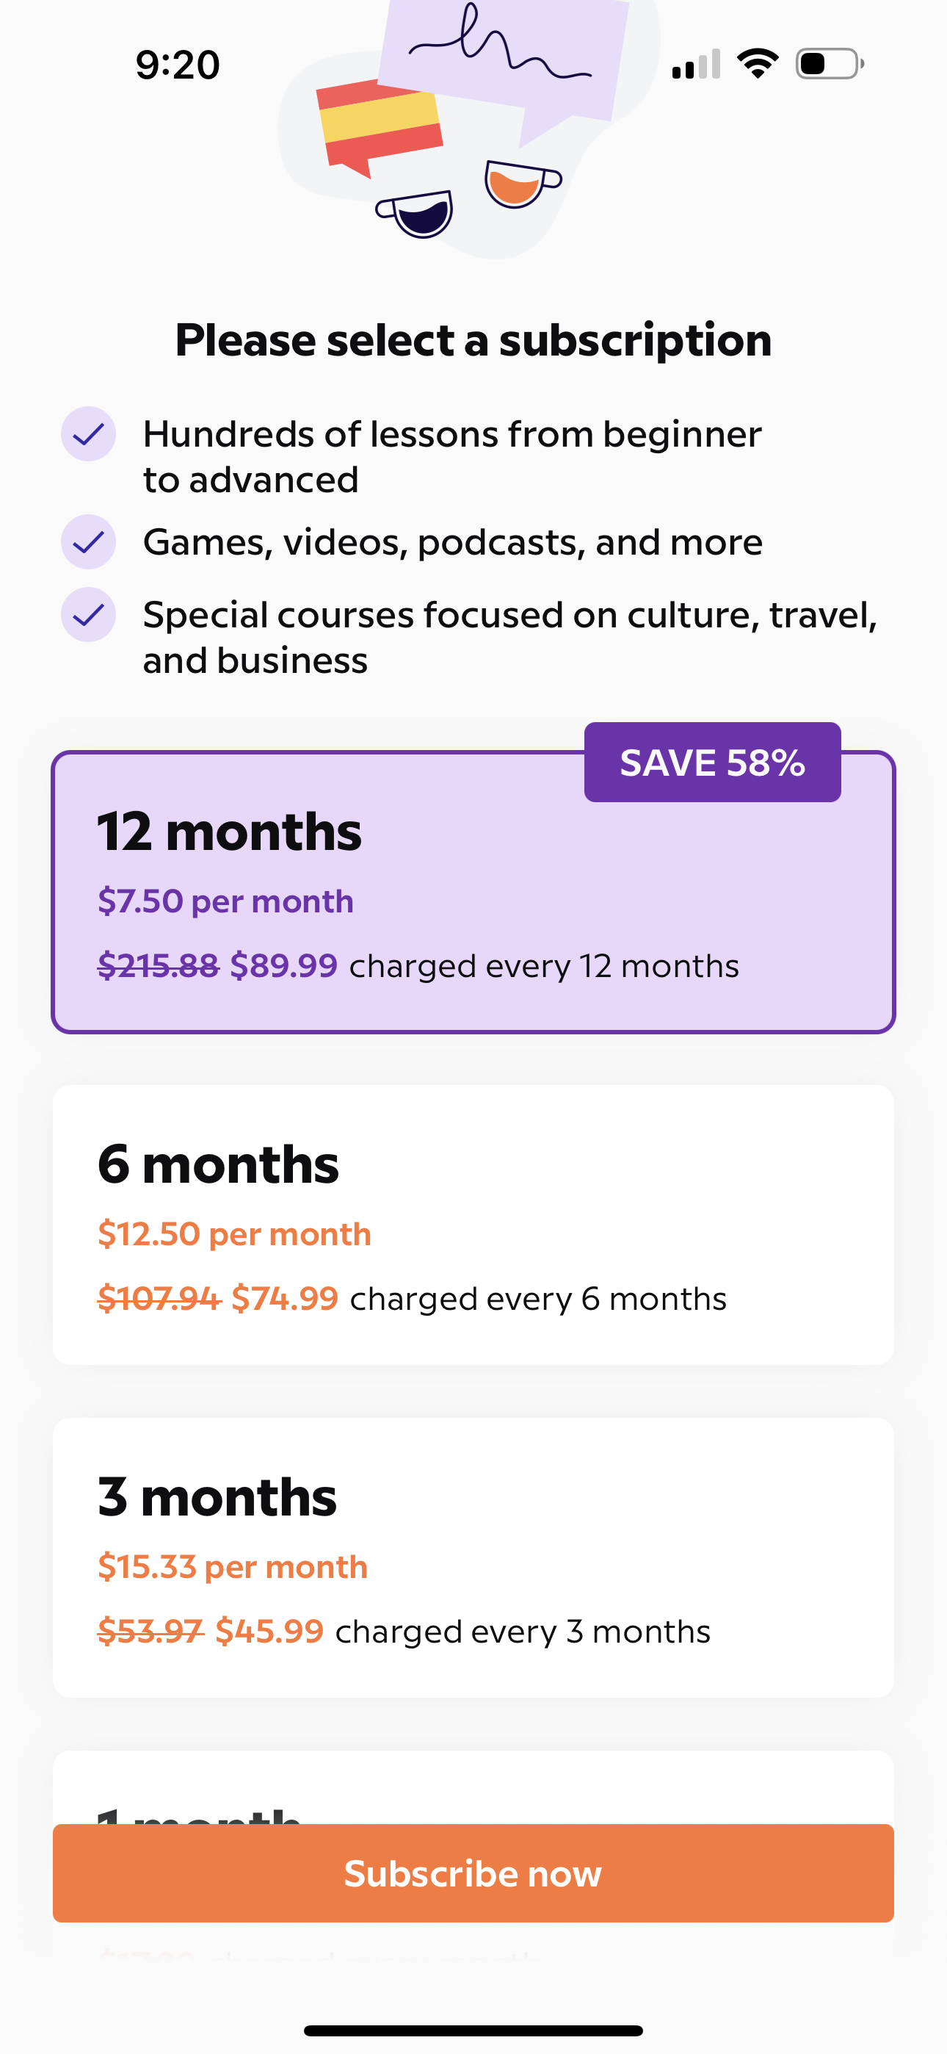Tap the battery indicator icon
947x2054 pixels.
click(x=825, y=64)
